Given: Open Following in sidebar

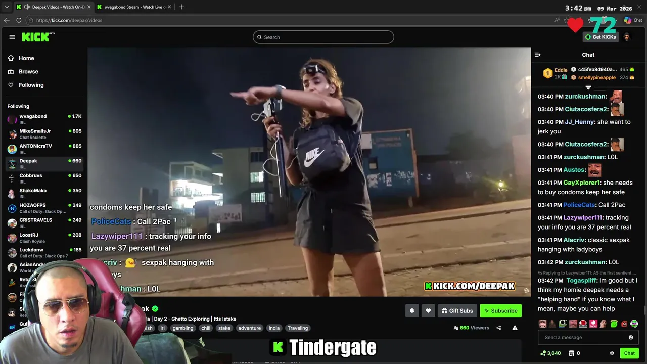Looking at the screenshot, I should [26, 85].
